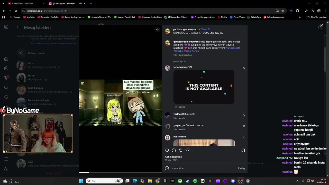
Task: Open Messages icon with notification badge
Action: click(6, 78)
